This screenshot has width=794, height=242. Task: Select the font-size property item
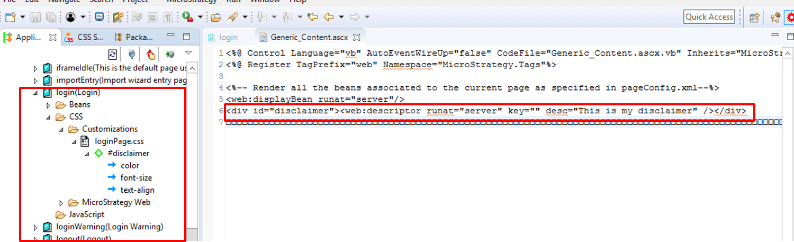[x=136, y=178]
